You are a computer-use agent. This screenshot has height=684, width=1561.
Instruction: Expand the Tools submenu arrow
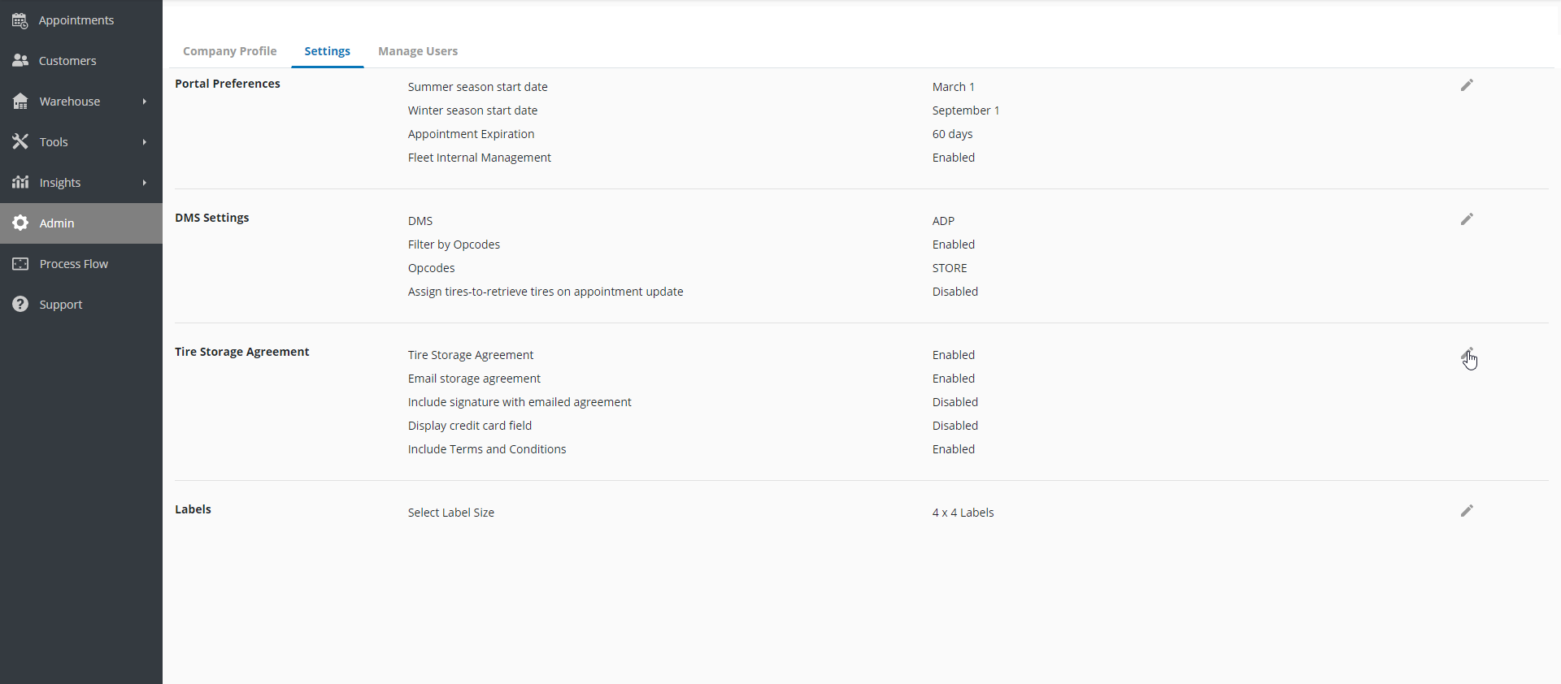click(145, 142)
